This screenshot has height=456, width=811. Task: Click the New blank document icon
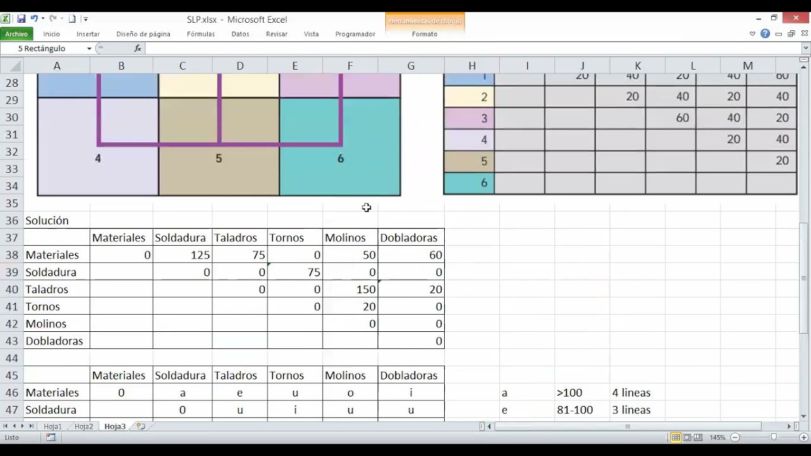tap(72, 19)
